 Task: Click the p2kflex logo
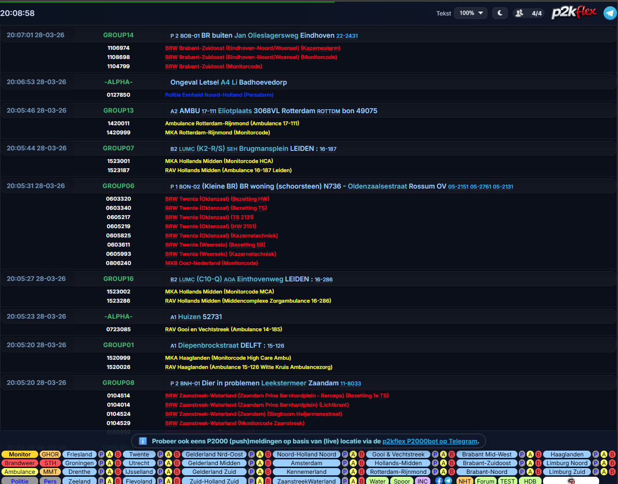click(574, 13)
